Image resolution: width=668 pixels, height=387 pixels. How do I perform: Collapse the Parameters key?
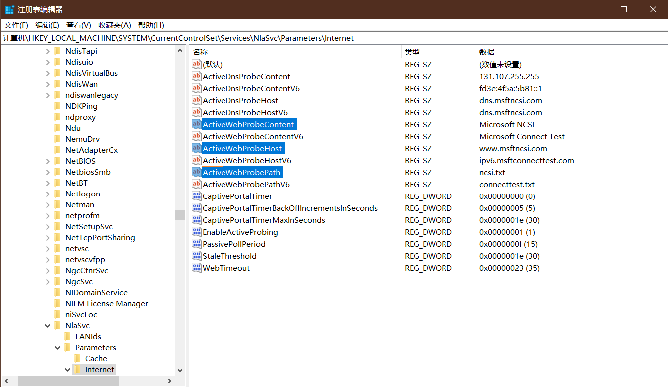pyautogui.click(x=58, y=347)
